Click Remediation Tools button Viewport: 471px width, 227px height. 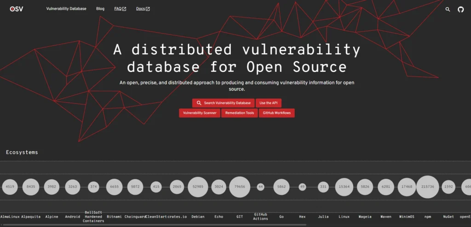tap(239, 113)
